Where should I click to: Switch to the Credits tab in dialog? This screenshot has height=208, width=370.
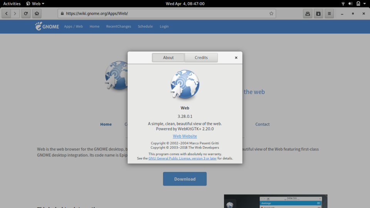tap(201, 57)
